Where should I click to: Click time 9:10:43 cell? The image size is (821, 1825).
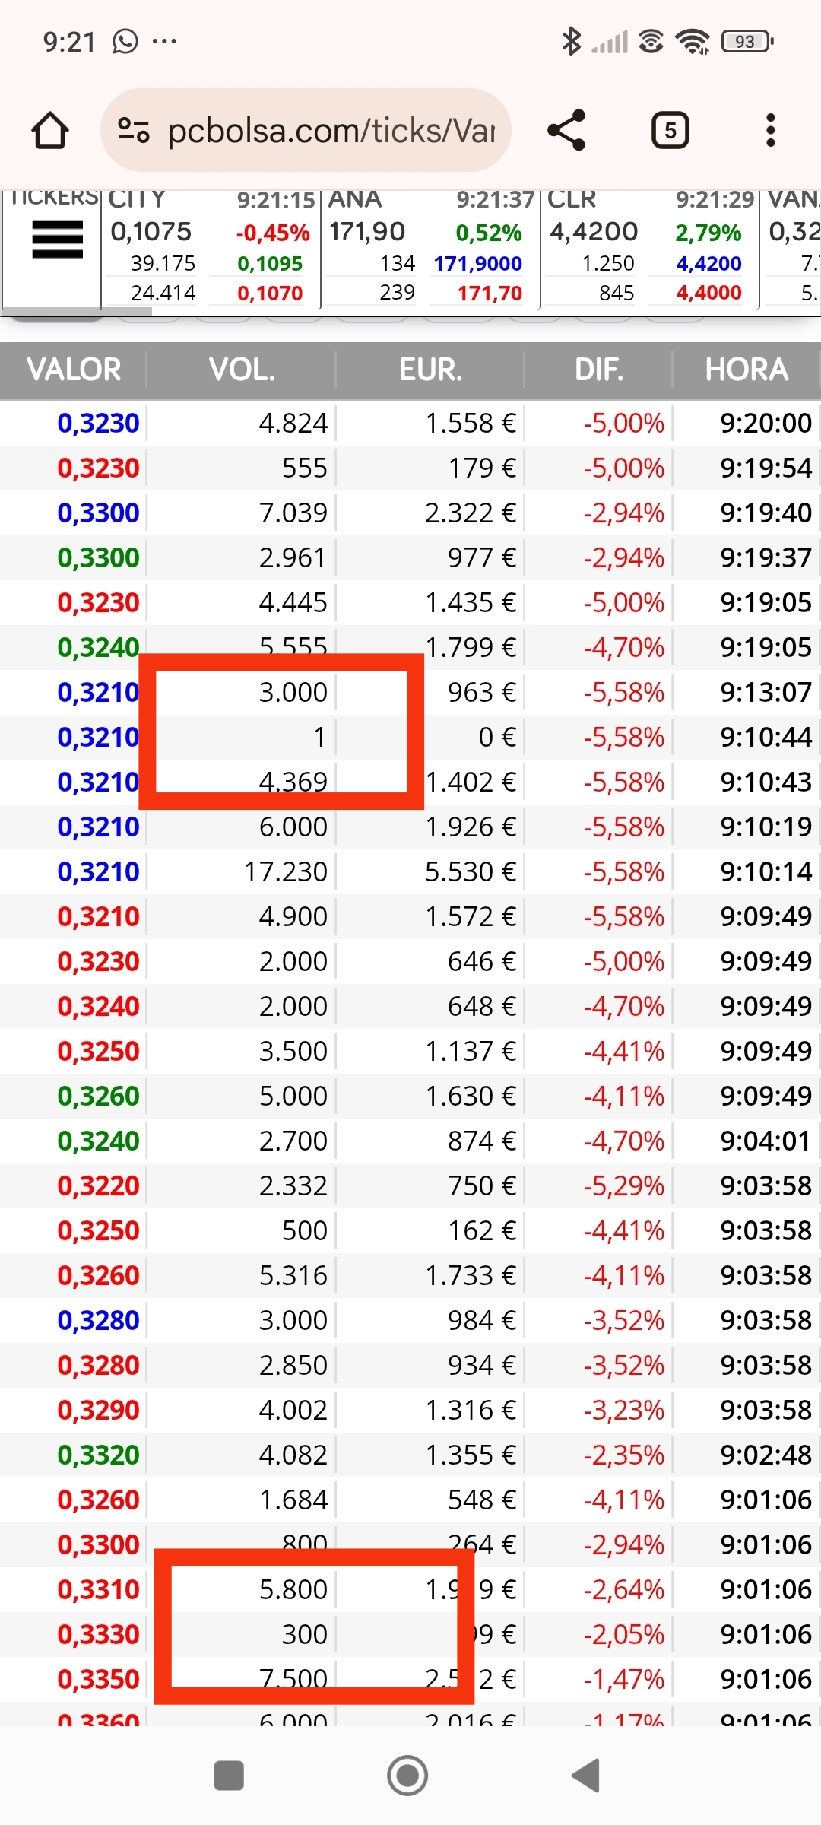766,782
